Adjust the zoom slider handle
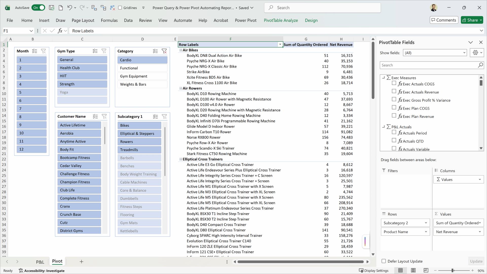The image size is (487, 274). (453, 271)
